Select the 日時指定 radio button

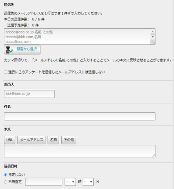pyautogui.click(x=6, y=182)
